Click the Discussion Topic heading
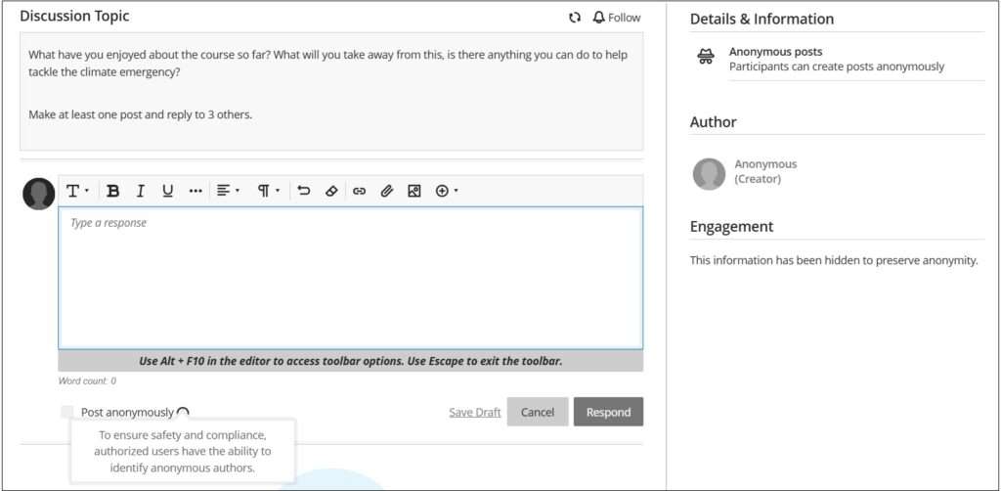1001x491 pixels. click(74, 17)
